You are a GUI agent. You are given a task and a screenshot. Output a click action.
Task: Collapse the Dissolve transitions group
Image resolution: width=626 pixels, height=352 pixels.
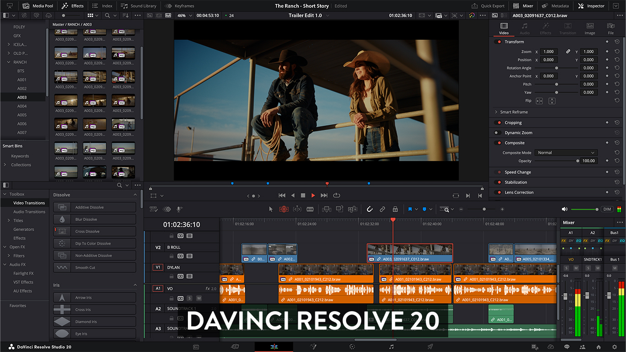(x=135, y=195)
